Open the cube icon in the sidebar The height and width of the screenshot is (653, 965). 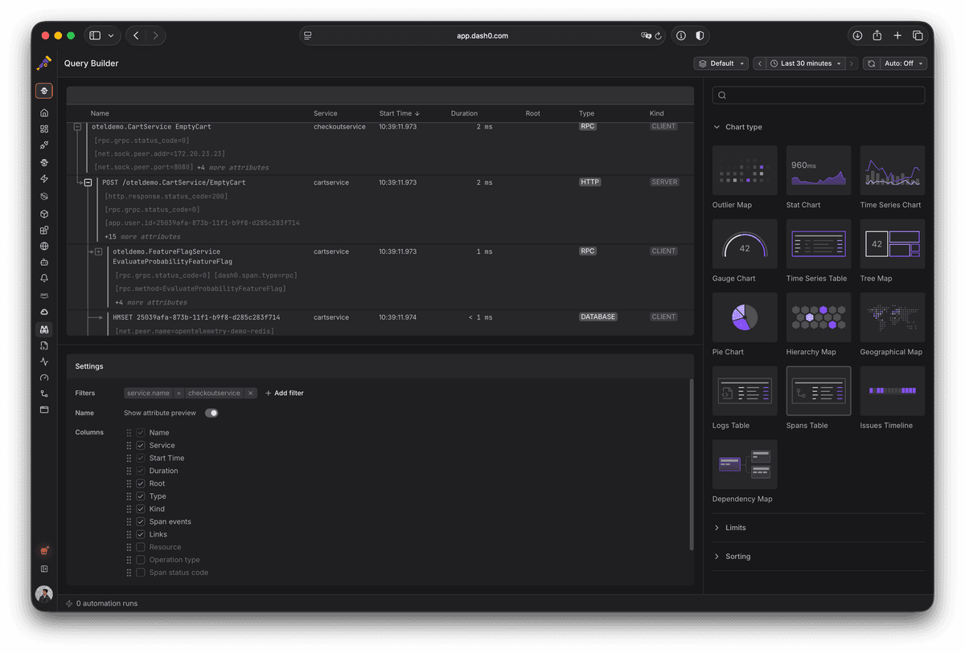[44, 214]
